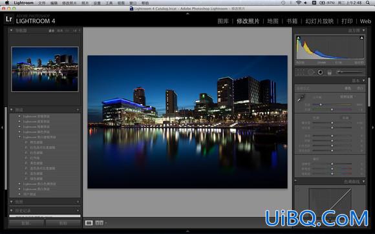Screen dimensions: 375x234
Task: Click the paste button beside copy
Action: [63, 223]
